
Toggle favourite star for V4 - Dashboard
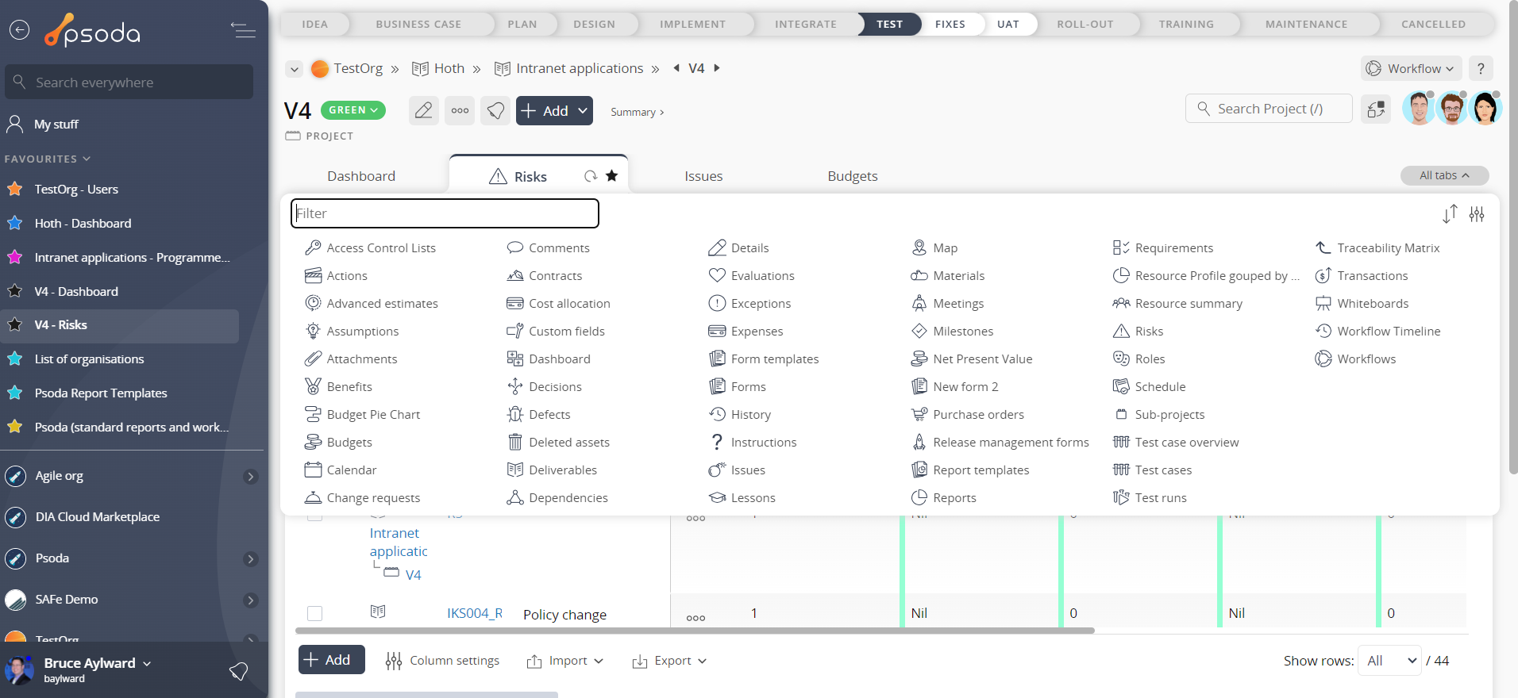pyautogui.click(x=15, y=291)
